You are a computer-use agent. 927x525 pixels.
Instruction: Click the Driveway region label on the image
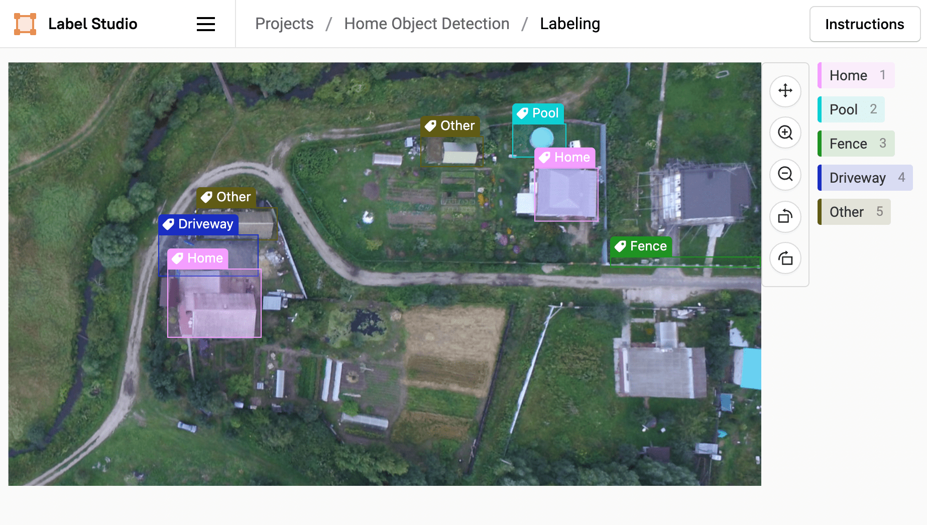pos(198,224)
